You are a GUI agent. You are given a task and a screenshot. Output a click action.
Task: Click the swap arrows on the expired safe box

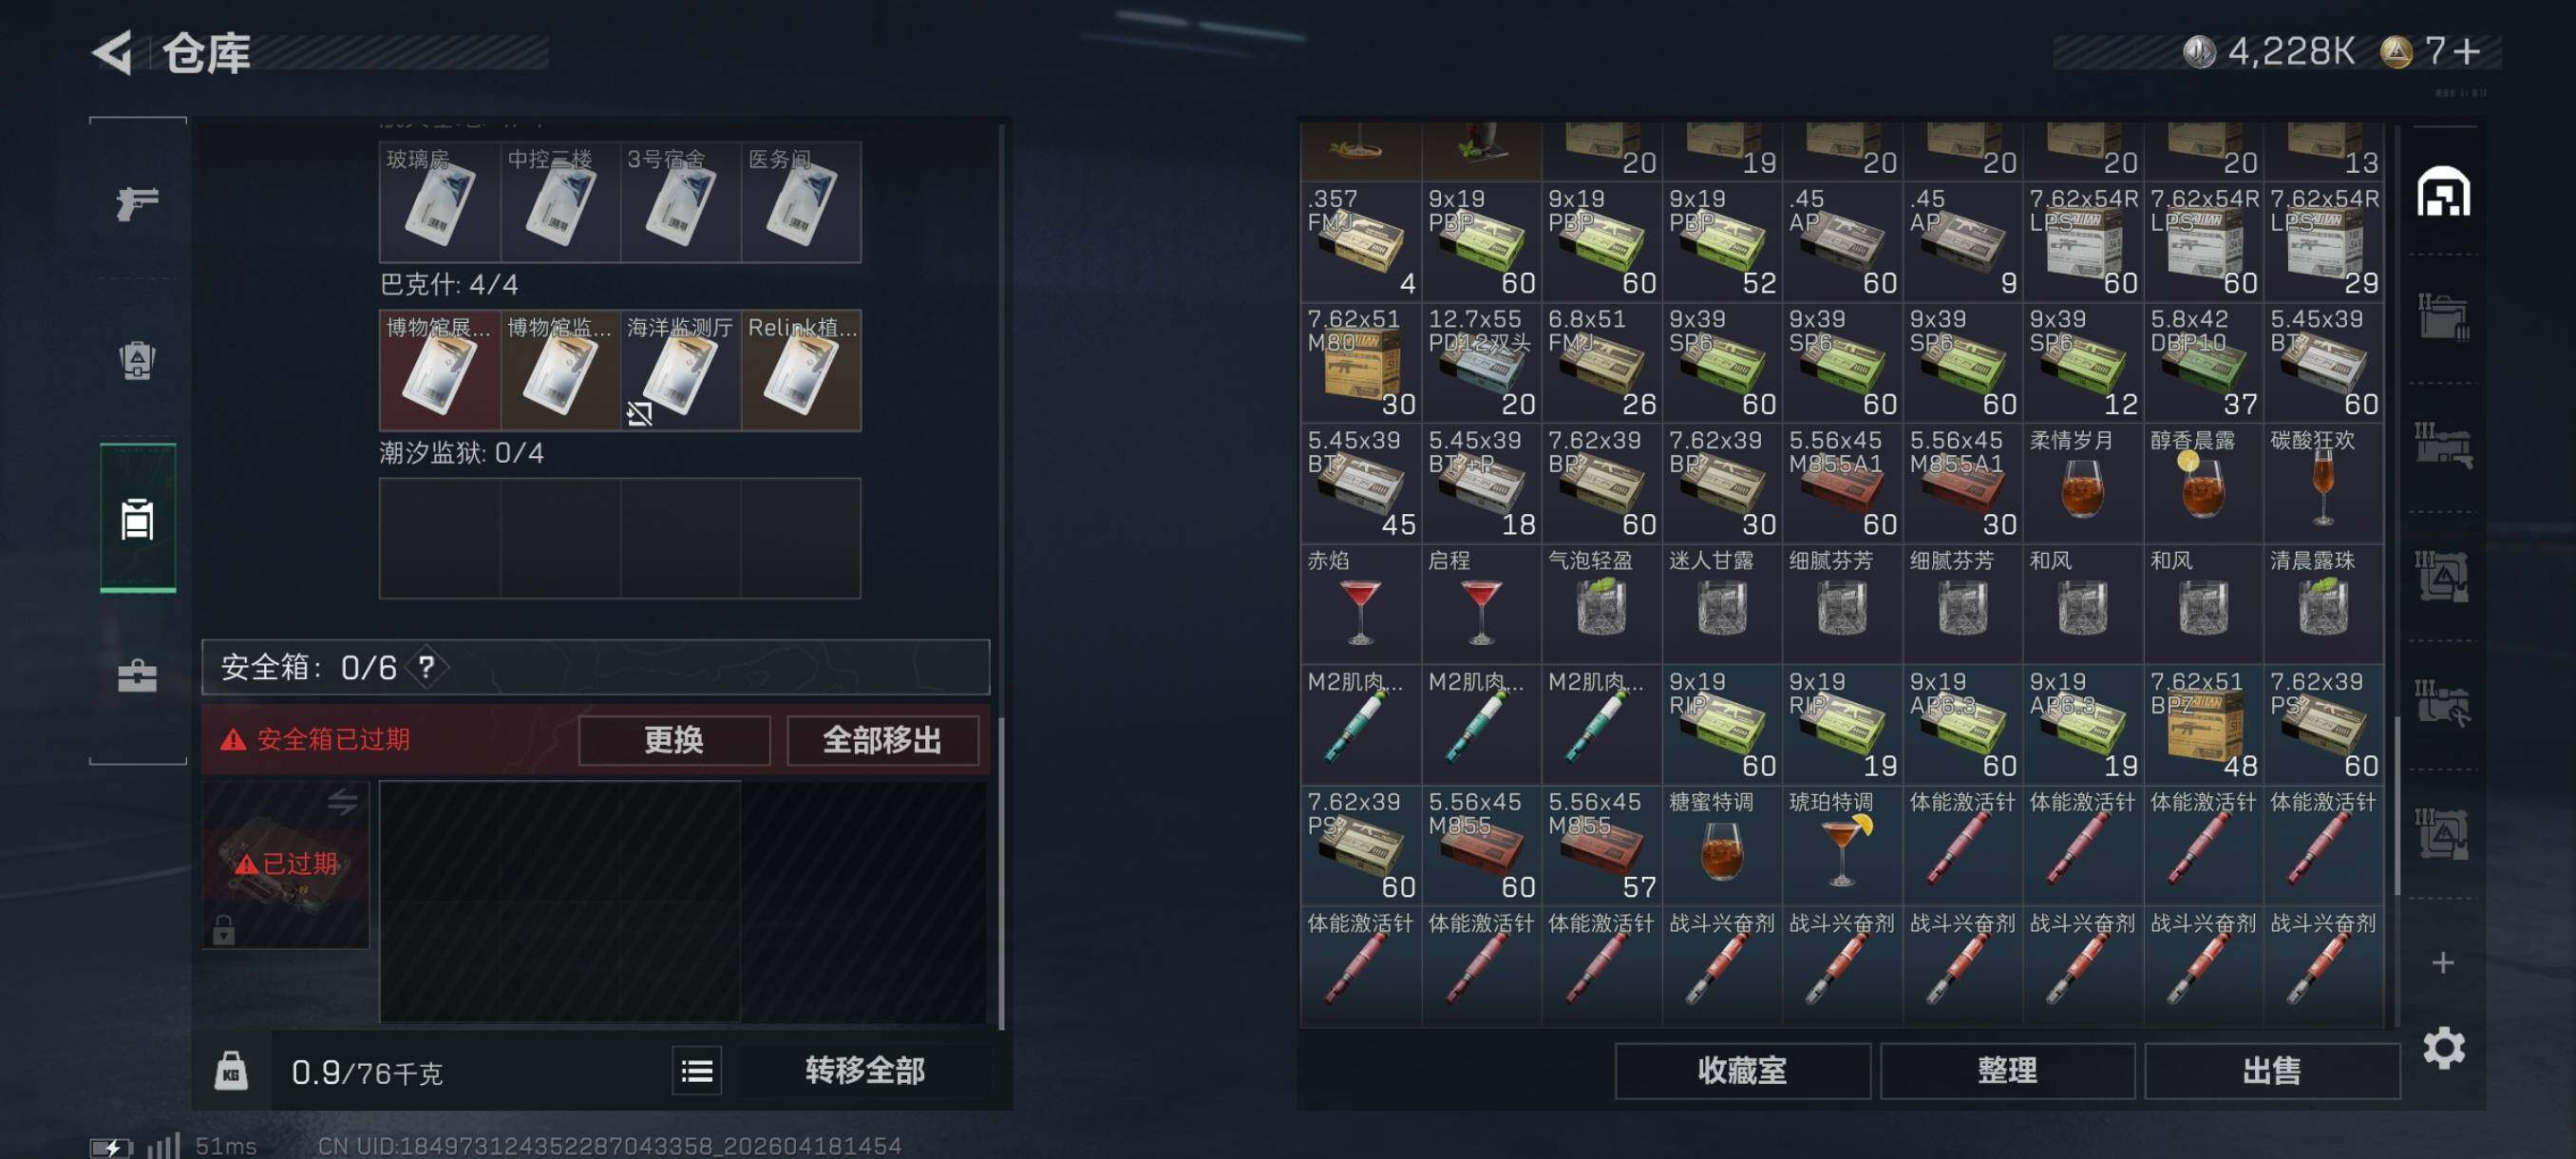(x=342, y=801)
